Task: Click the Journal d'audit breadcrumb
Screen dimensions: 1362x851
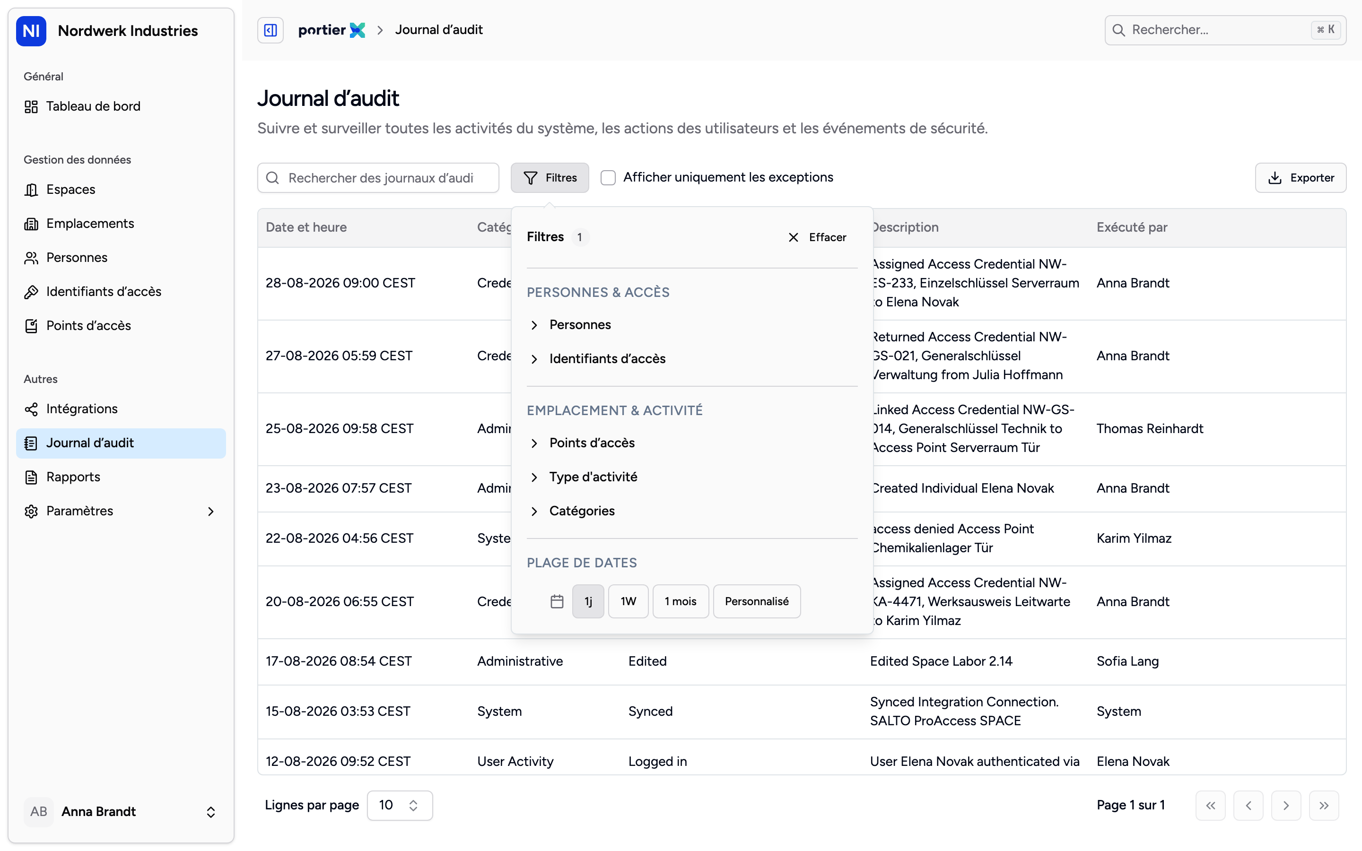Action: pos(438,30)
